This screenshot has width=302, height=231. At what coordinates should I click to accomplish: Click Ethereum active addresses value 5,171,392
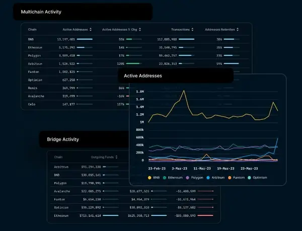67,47
